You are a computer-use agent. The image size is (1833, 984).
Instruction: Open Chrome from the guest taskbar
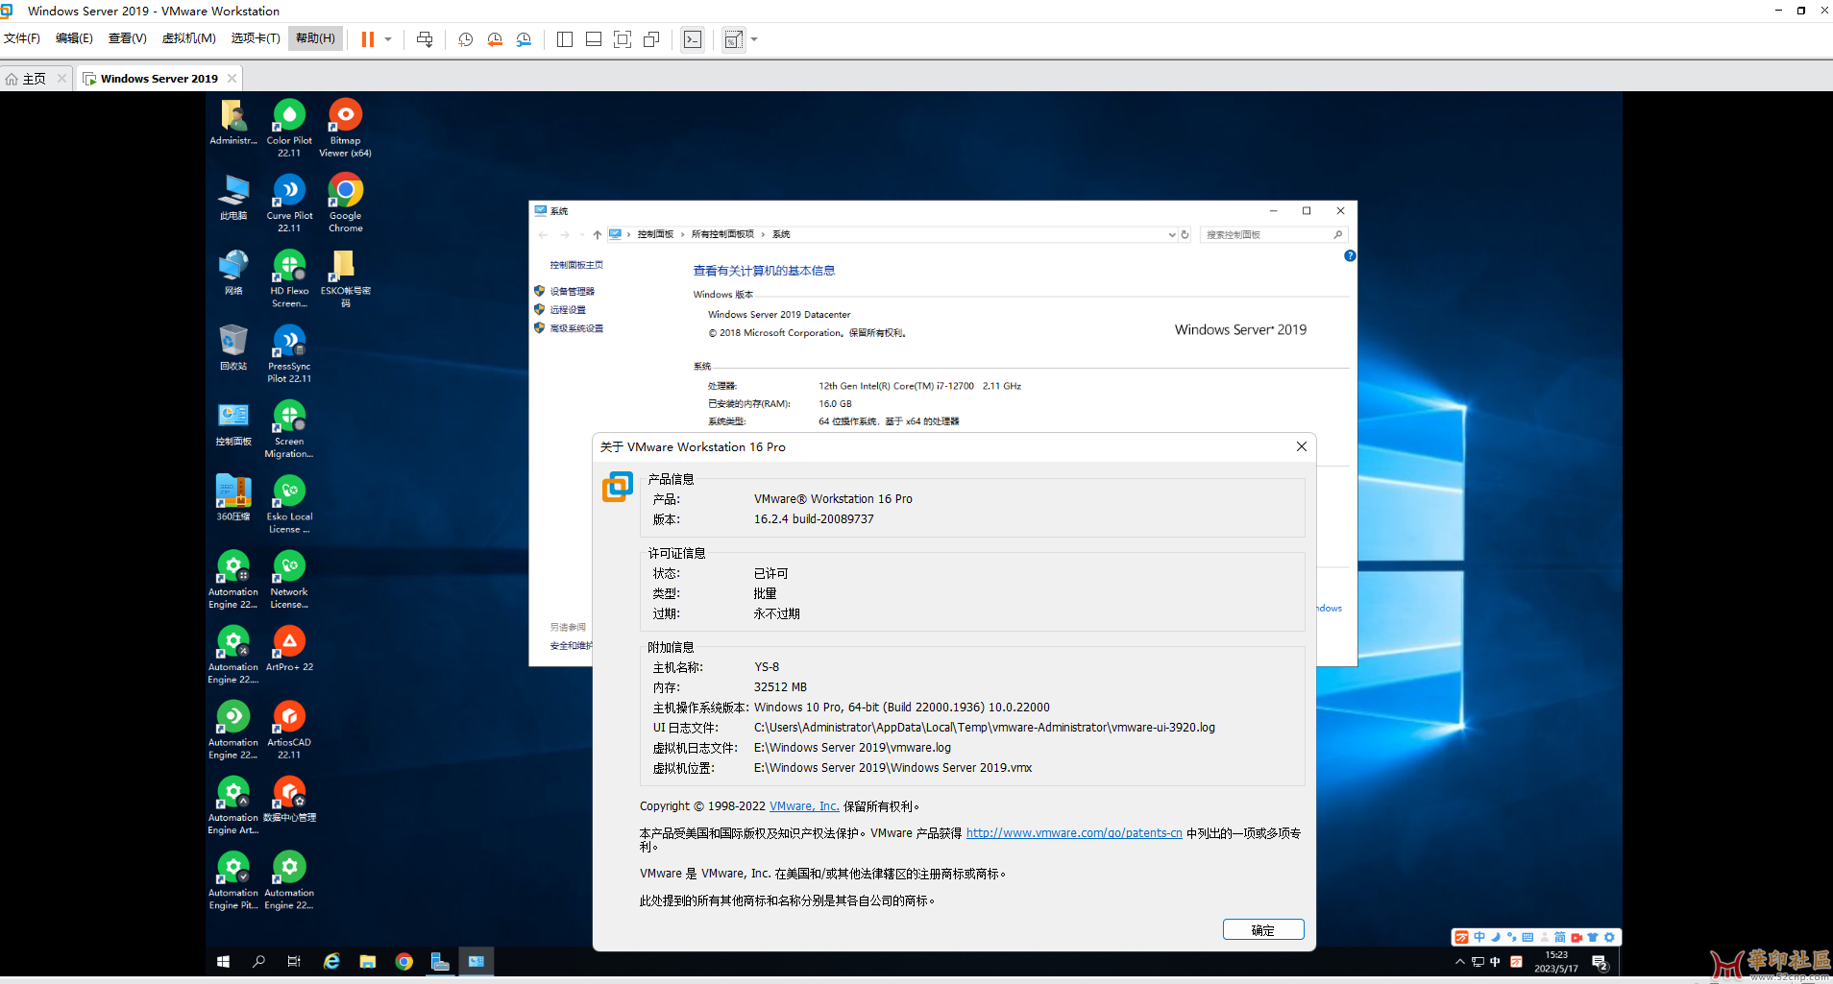click(x=404, y=962)
